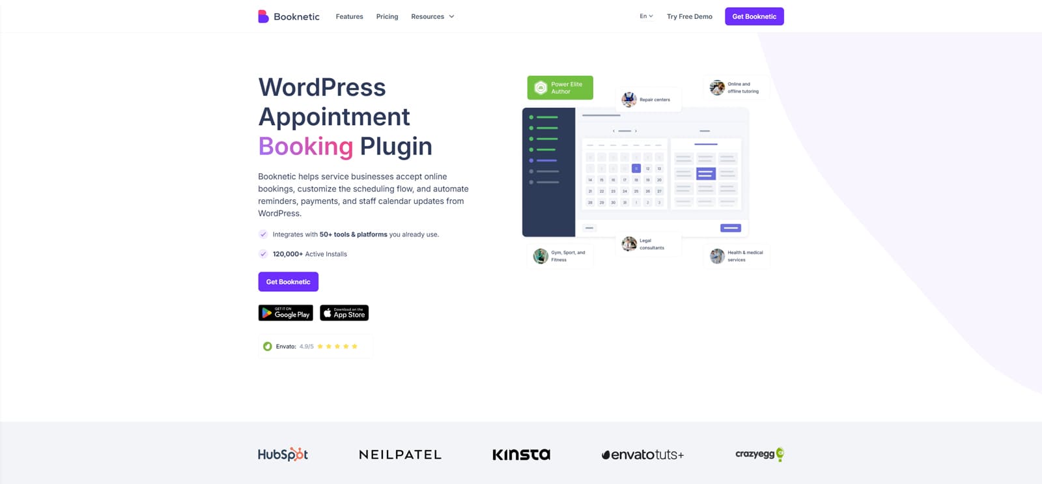Click the Envato logo icon in the rating box
The image size is (1042, 484).
[x=268, y=347]
